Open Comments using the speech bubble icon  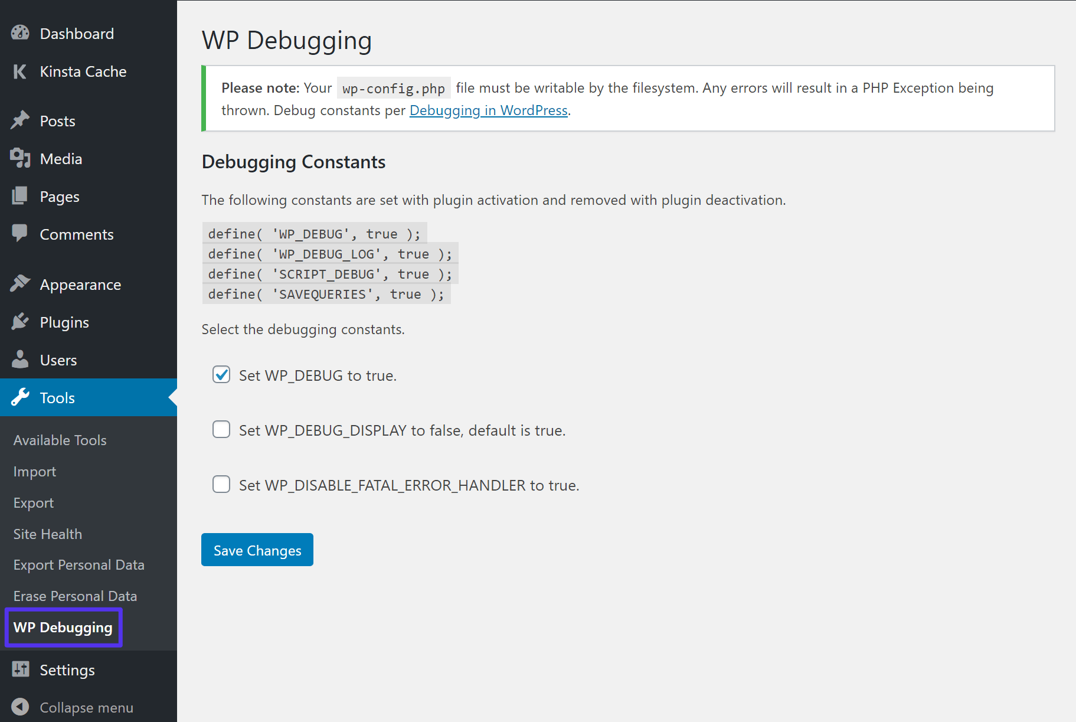point(19,234)
